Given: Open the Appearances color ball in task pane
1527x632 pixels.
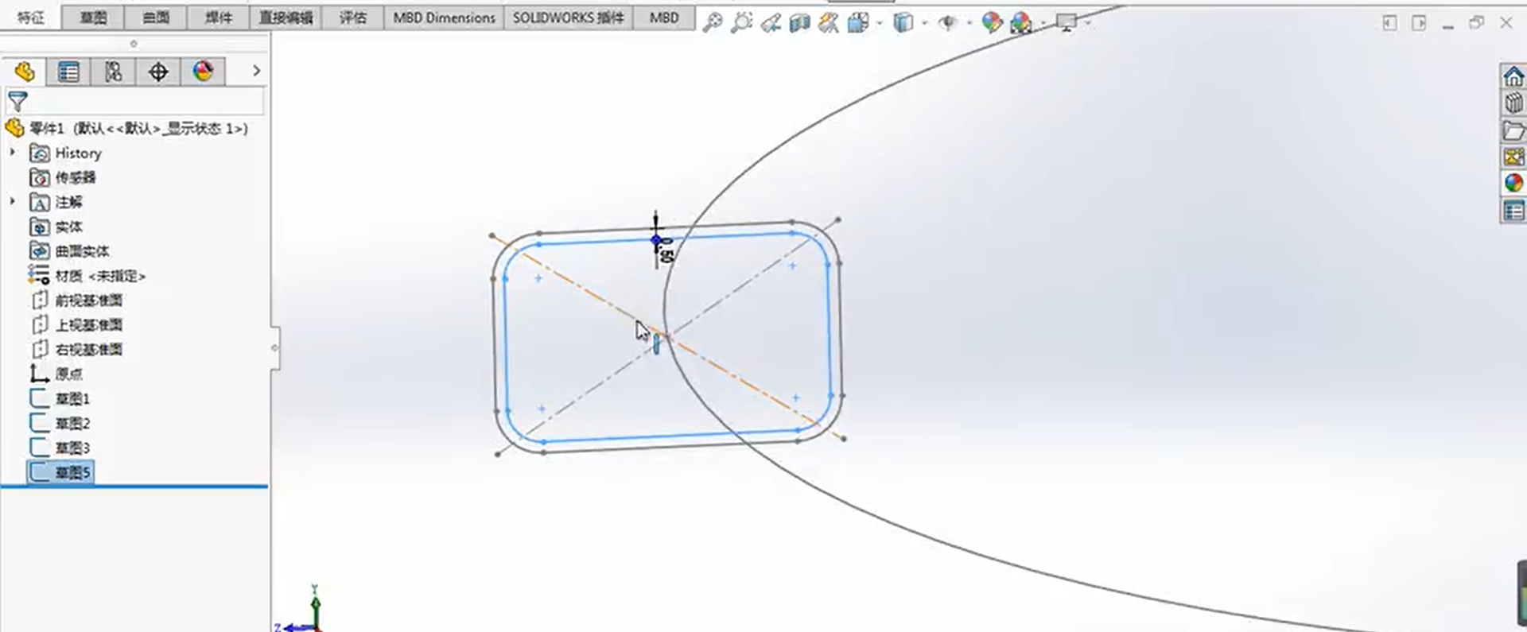Looking at the screenshot, I should pos(1513,183).
